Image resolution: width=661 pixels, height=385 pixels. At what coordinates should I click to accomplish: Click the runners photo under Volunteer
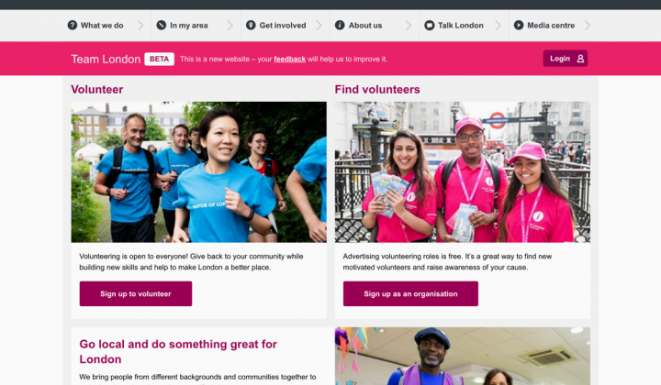(x=199, y=172)
